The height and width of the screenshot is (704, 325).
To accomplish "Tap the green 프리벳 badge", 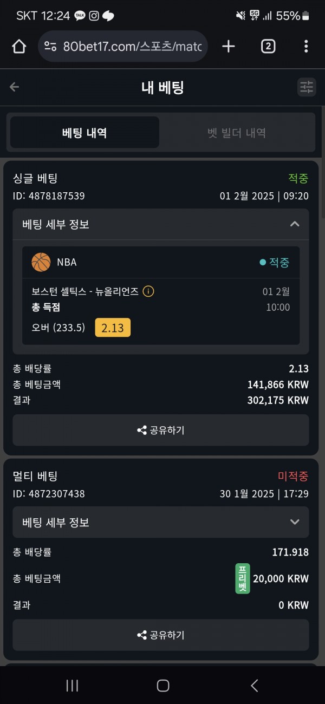I will [243, 578].
